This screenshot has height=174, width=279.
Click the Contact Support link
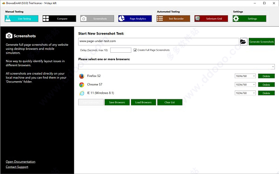17,167
